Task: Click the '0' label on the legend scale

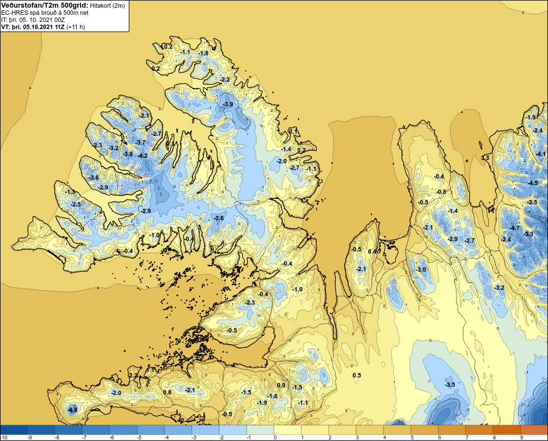Action: coord(276,438)
